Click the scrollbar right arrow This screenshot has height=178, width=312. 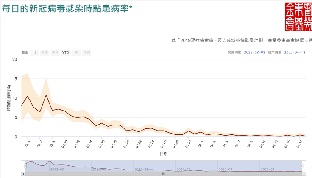tap(304, 173)
